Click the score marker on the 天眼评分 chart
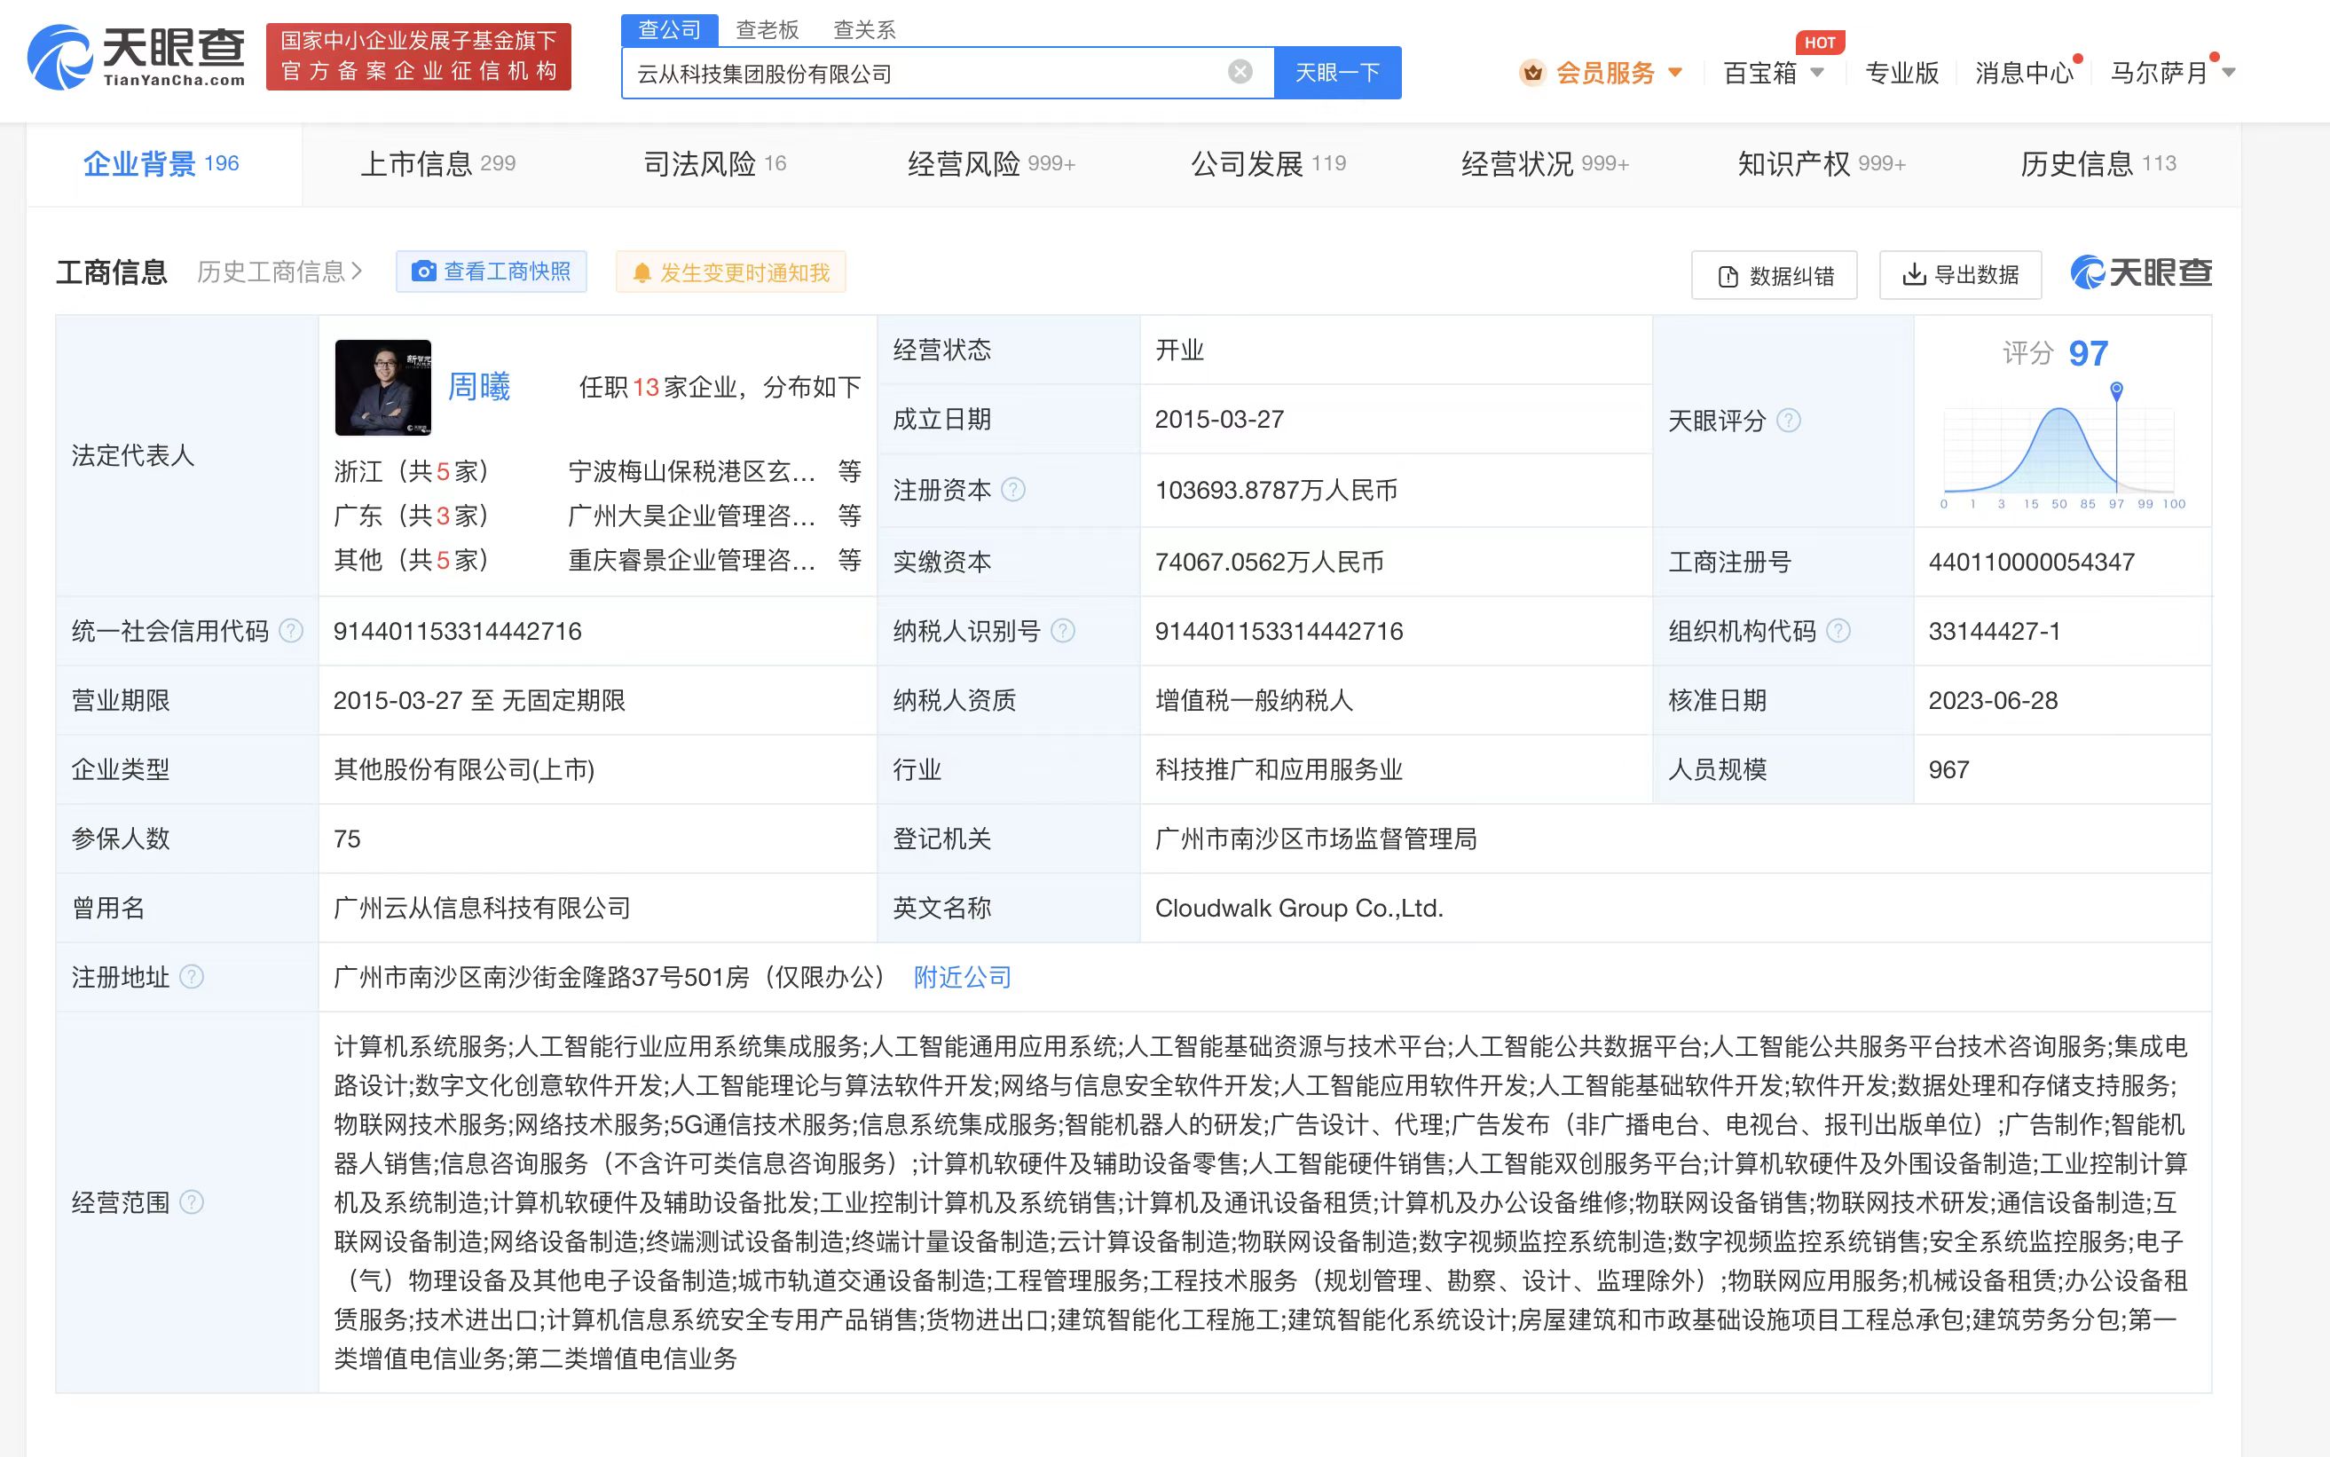This screenshot has height=1457, width=2330. point(2116,390)
